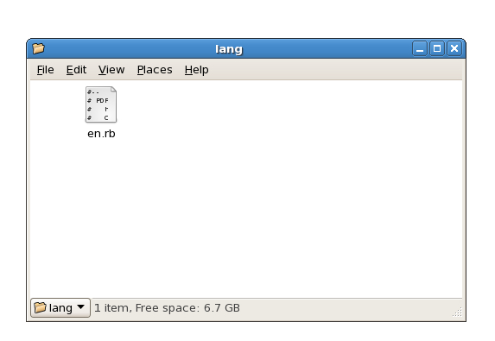Screen dimensions: 495x341
Task: Open the Help menu
Action: [x=196, y=70]
